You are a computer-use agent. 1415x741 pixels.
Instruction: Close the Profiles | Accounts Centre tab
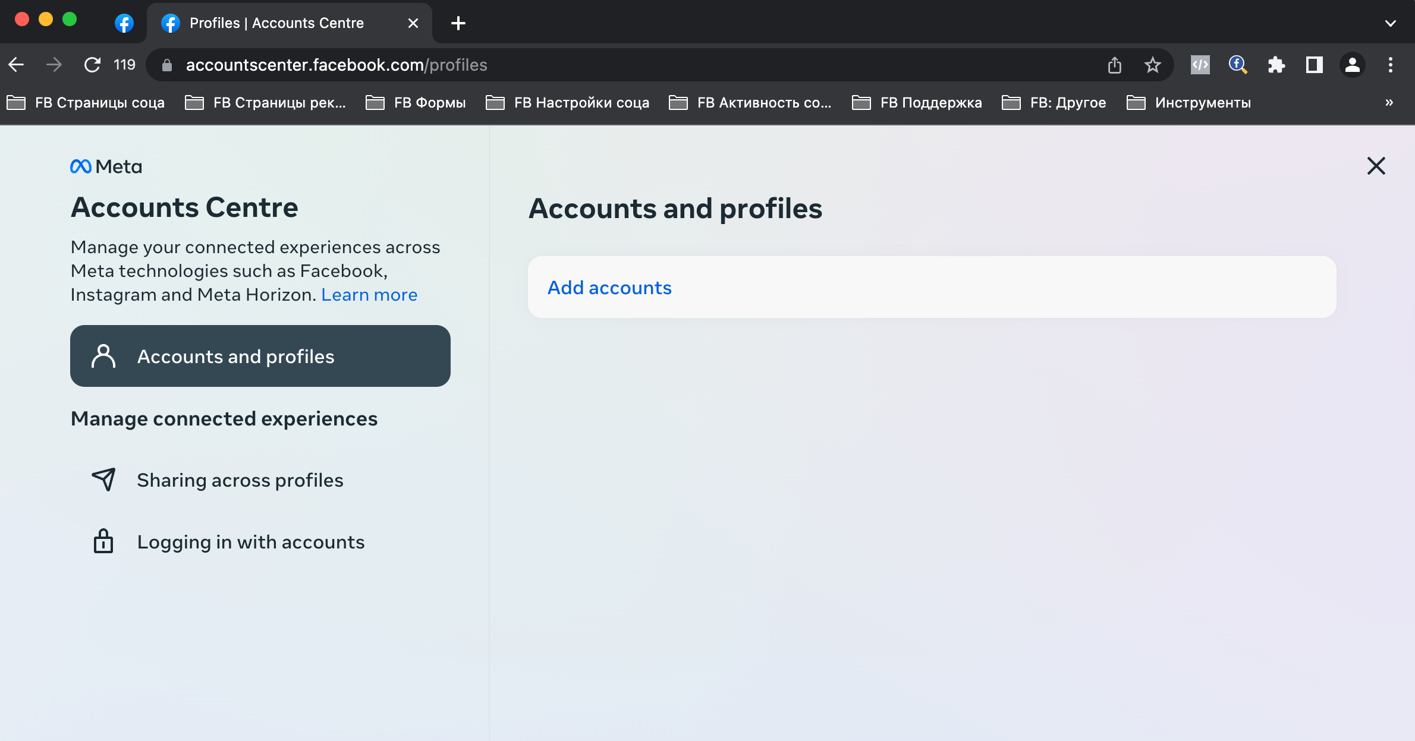pyautogui.click(x=413, y=23)
